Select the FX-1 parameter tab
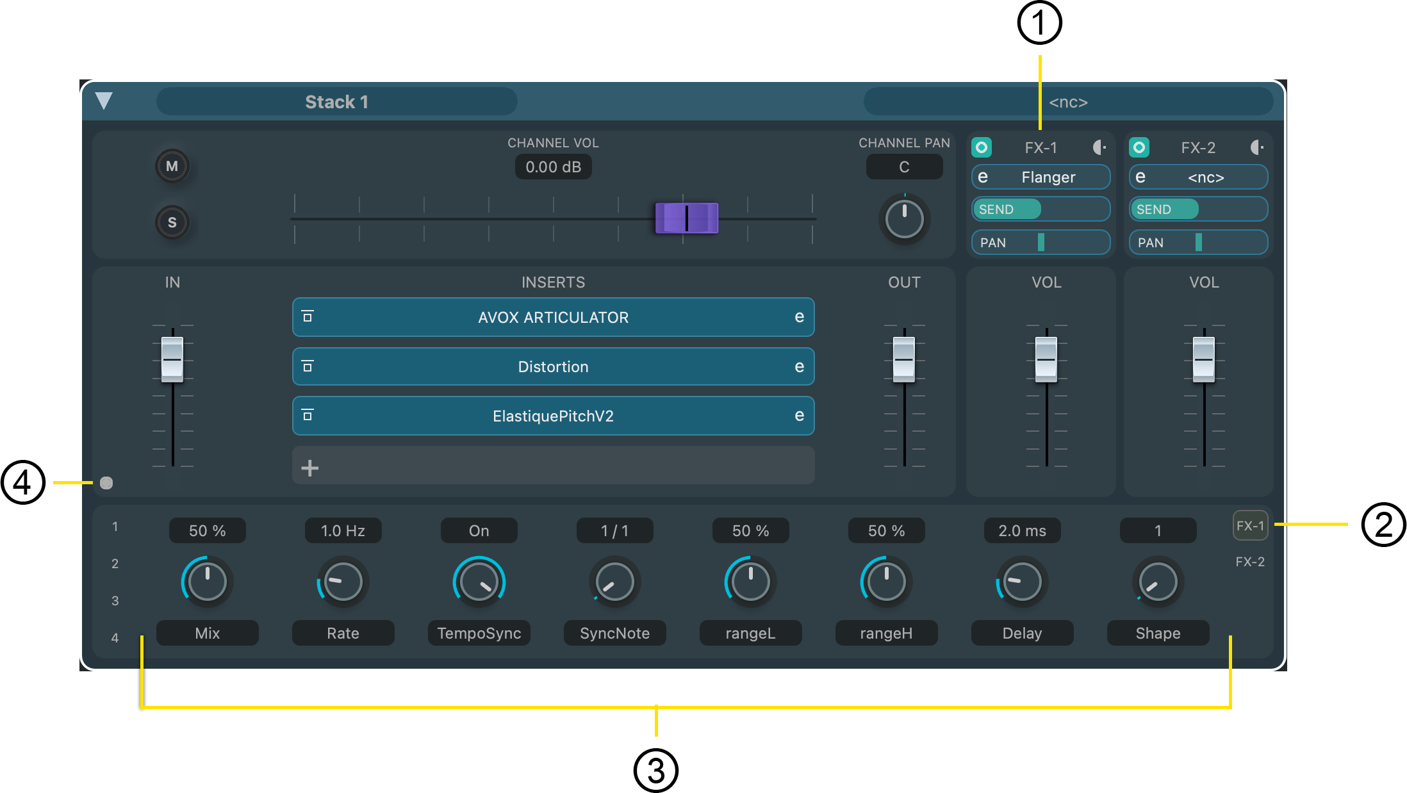Screen dimensions: 1407x793 [x=1250, y=526]
